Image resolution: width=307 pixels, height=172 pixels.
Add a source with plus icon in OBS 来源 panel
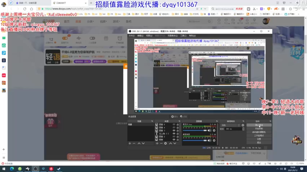click(x=157, y=143)
